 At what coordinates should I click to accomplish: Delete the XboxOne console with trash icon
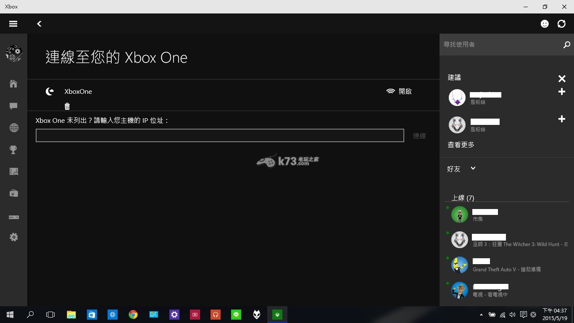tap(67, 106)
